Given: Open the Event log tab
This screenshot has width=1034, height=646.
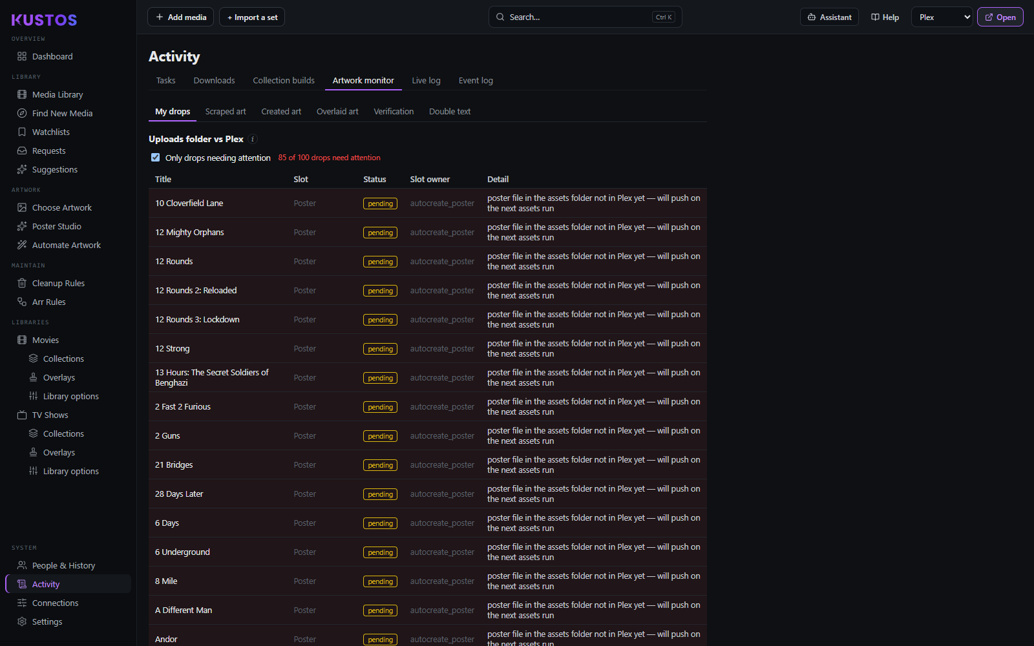Looking at the screenshot, I should [x=476, y=81].
